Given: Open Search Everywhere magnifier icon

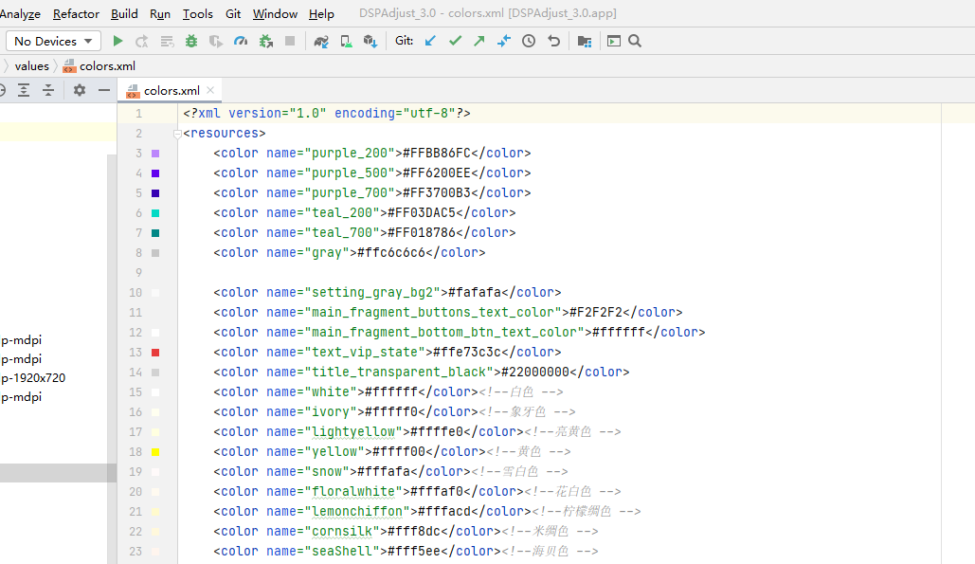Looking at the screenshot, I should 635,41.
